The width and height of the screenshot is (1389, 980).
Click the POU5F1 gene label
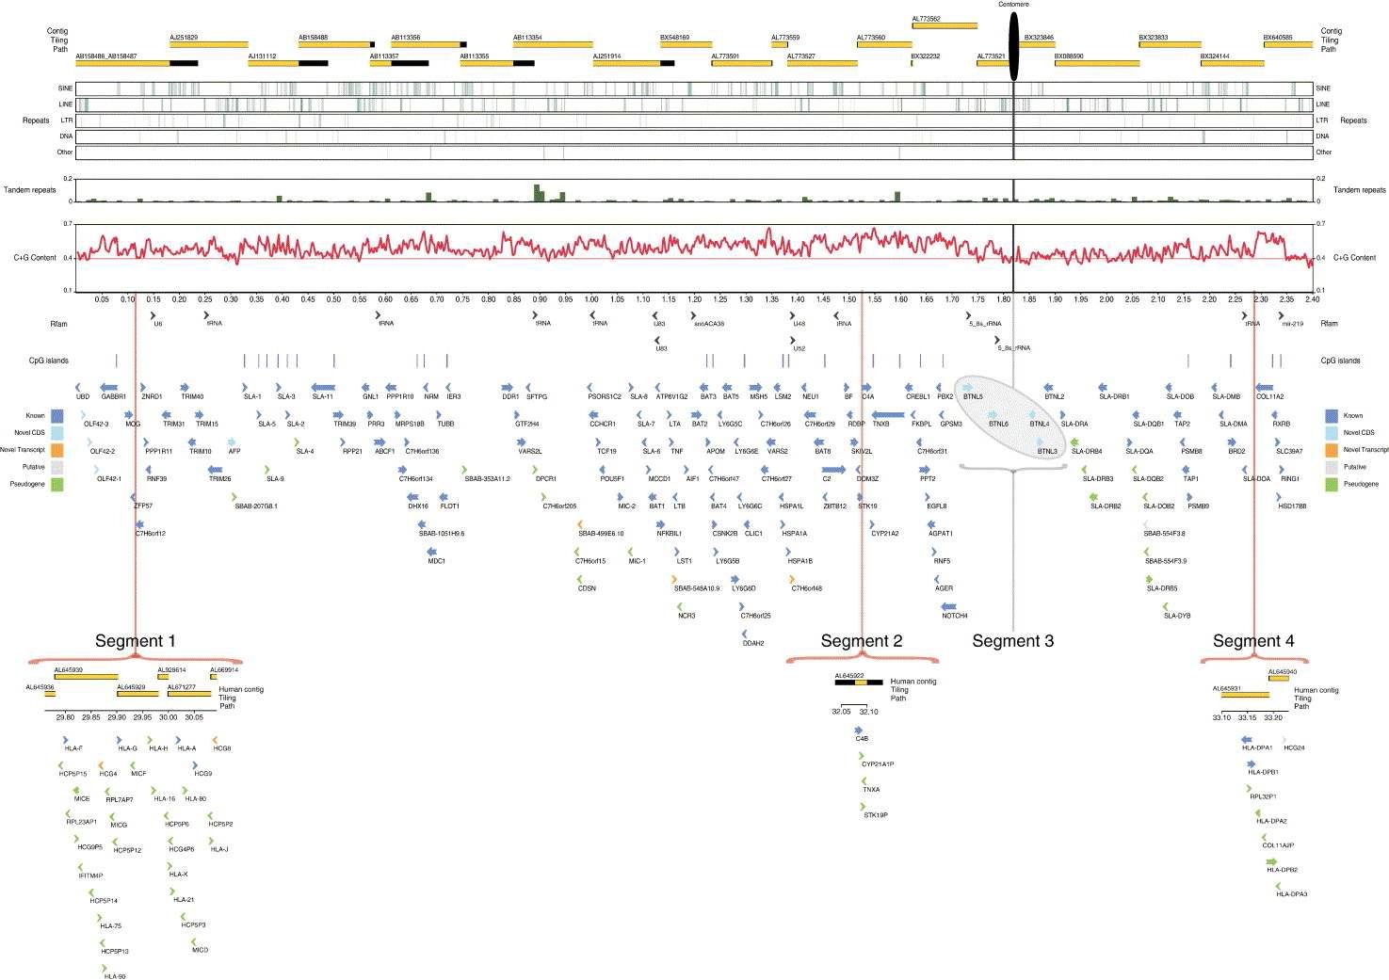click(x=612, y=479)
